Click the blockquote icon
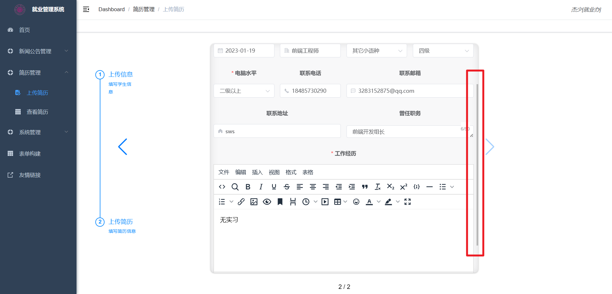Screen dimensions: 612x294 pyautogui.click(x=365, y=187)
